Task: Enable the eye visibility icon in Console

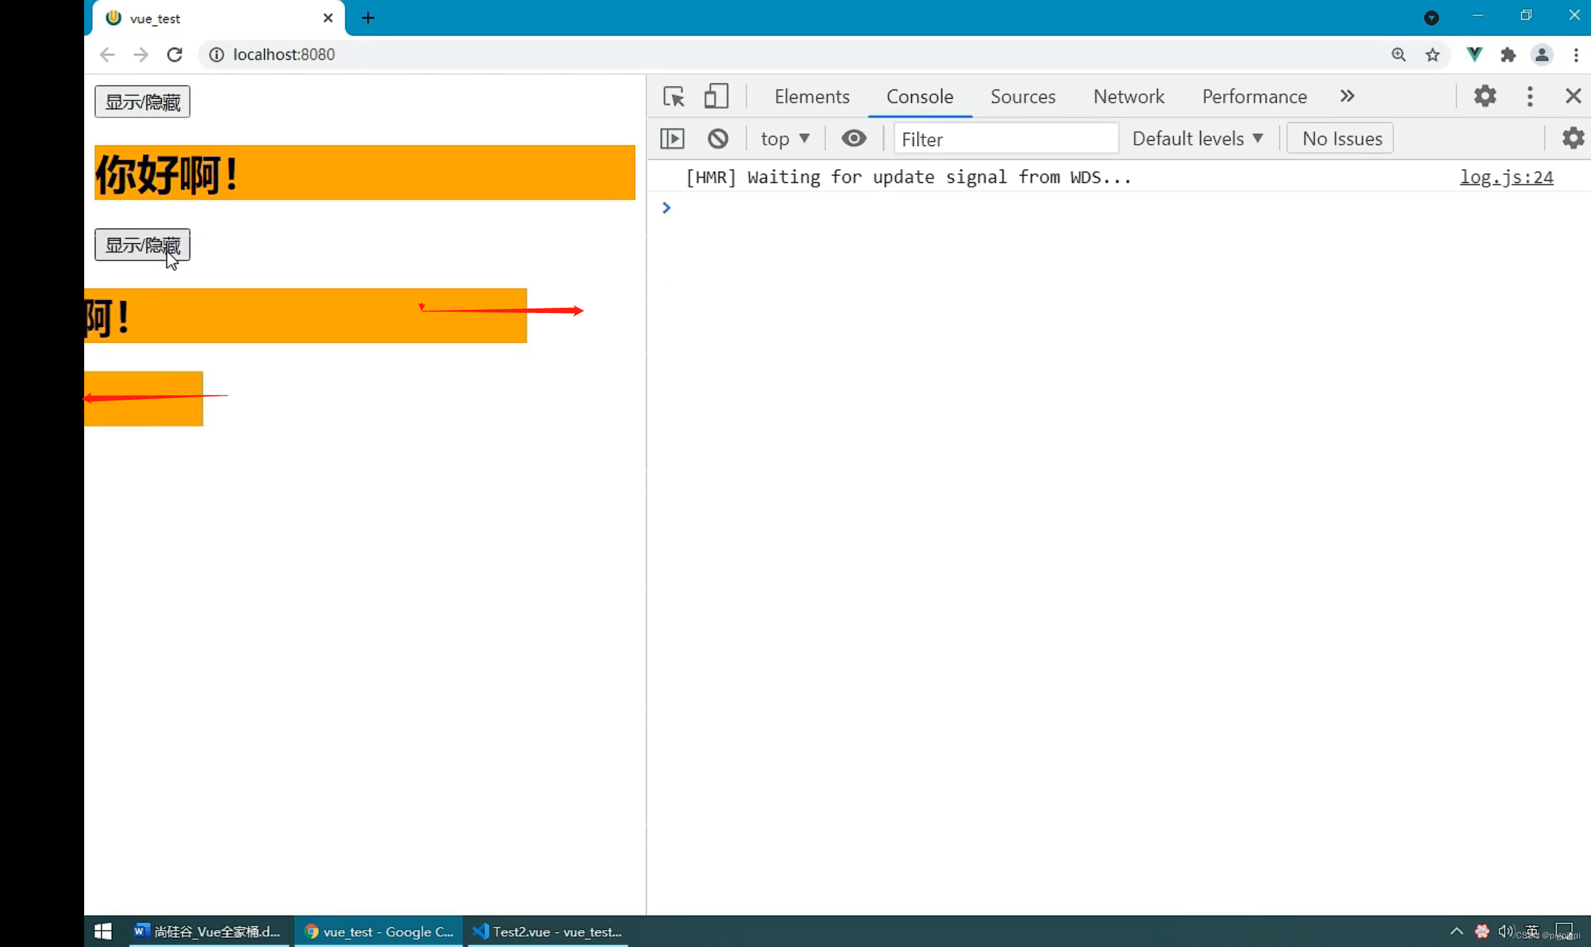Action: point(853,139)
